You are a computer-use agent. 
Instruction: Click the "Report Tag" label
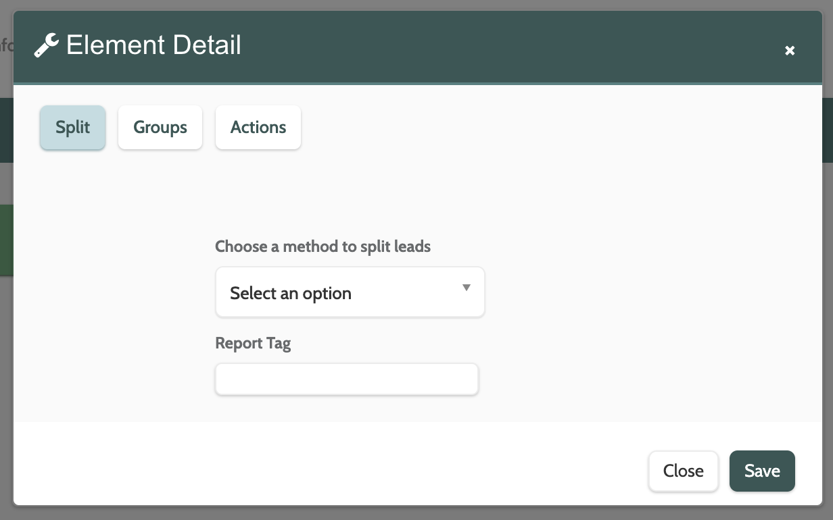pos(253,343)
